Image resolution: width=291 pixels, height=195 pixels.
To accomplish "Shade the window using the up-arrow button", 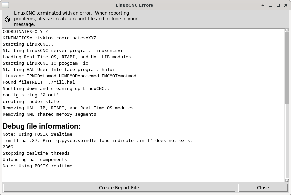I will [263, 5].
